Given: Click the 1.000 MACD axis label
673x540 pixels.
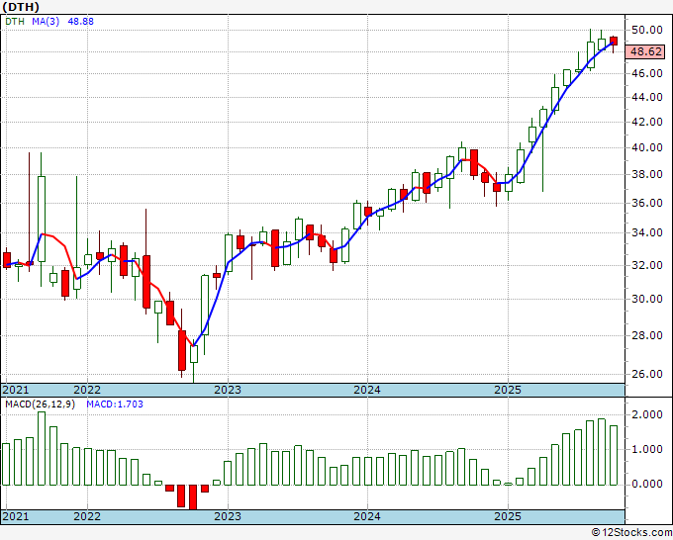Looking at the screenshot, I should [x=647, y=449].
